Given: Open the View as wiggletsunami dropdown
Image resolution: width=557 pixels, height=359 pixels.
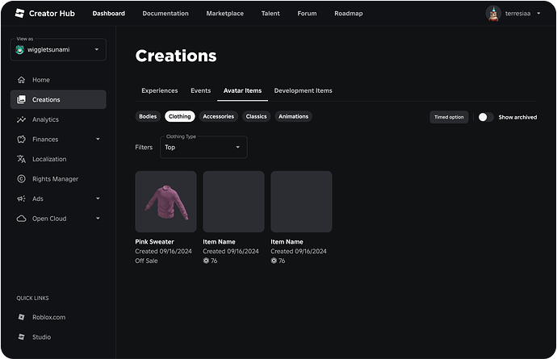Looking at the screenshot, I should coord(58,50).
